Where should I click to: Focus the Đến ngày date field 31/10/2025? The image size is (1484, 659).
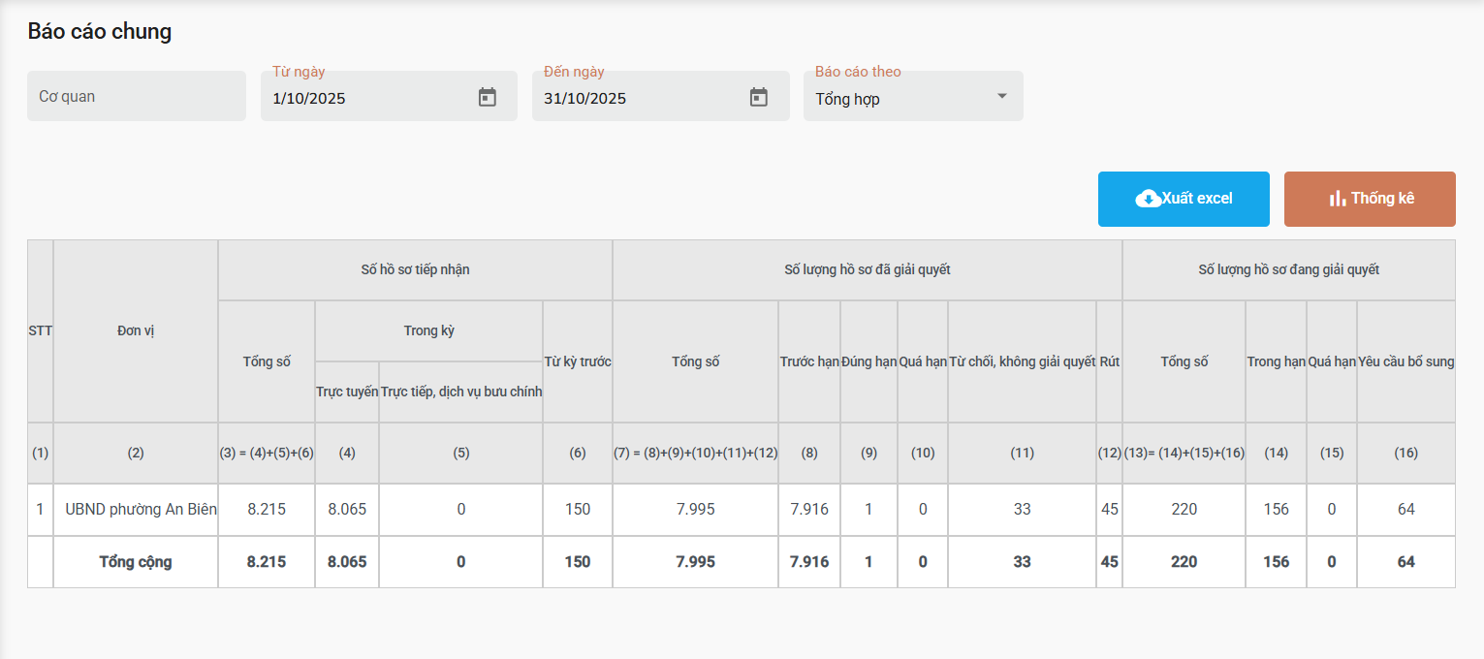(640, 98)
